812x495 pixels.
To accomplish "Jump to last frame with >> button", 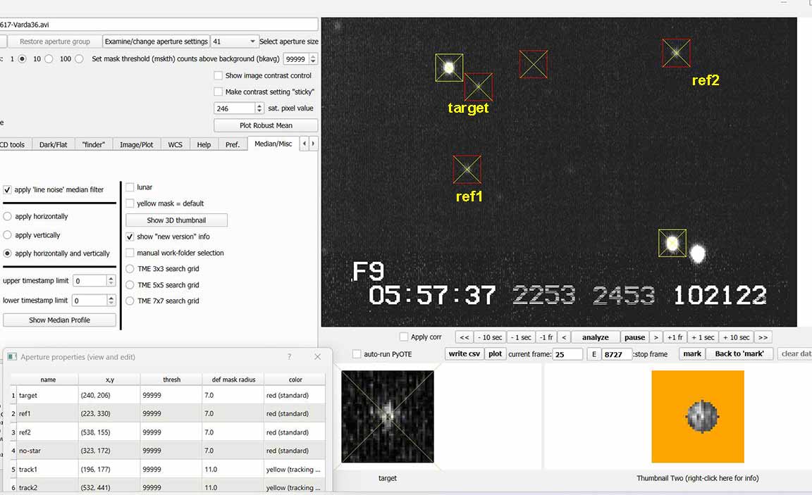I will (x=763, y=337).
